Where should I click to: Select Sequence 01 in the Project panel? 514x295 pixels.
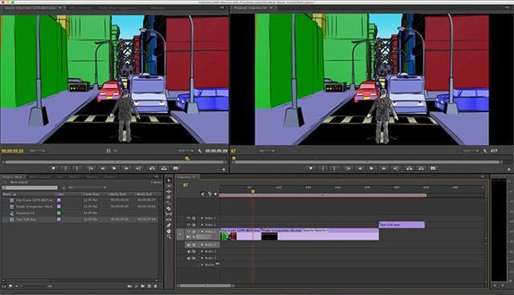point(25,213)
